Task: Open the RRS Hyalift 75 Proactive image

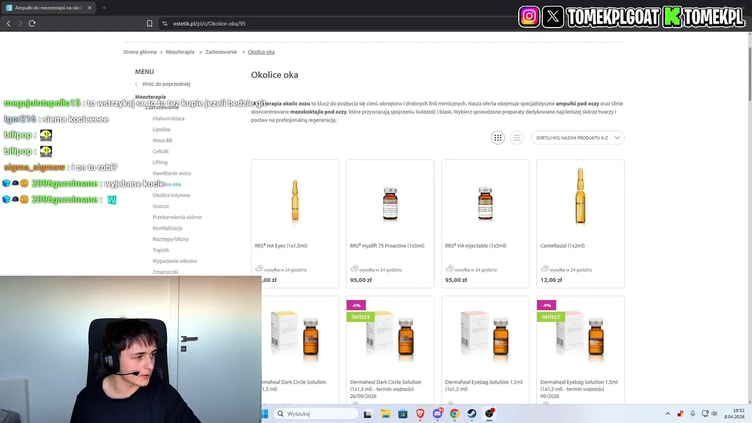Action: 390,203
